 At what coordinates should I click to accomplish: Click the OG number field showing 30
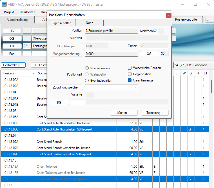164,54
